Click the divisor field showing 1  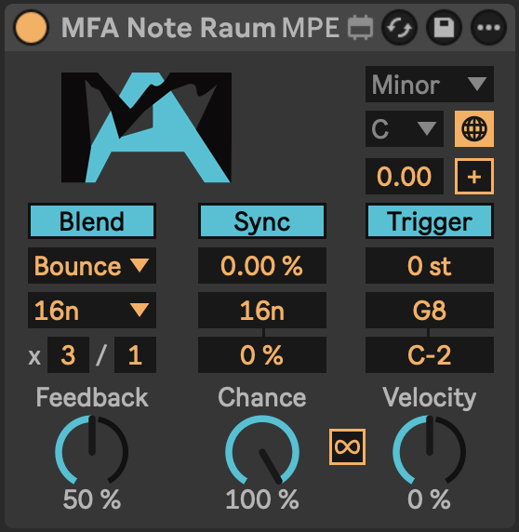click(x=135, y=355)
